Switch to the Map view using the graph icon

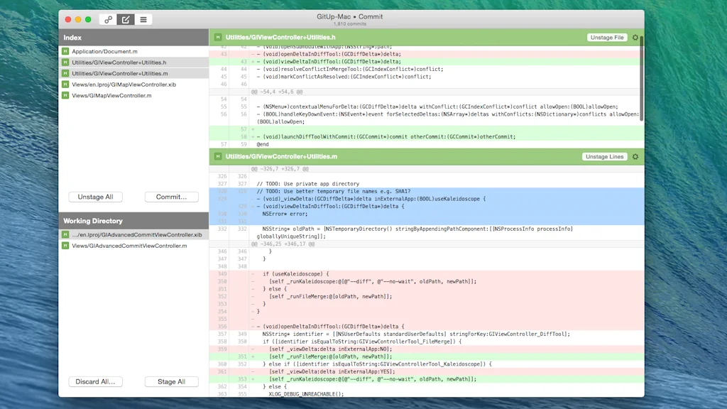pyautogui.click(x=109, y=19)
